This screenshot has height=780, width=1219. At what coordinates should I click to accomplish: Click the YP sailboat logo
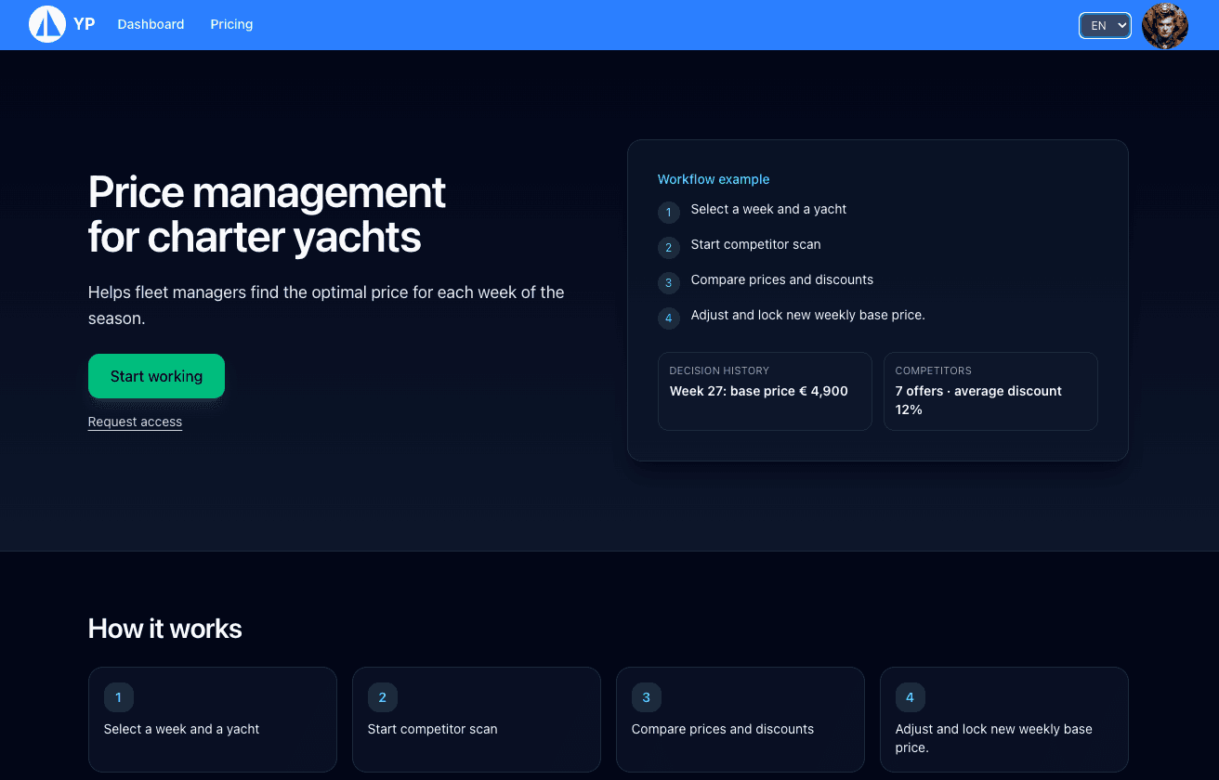pyautogui.click(x=46, y=24)
